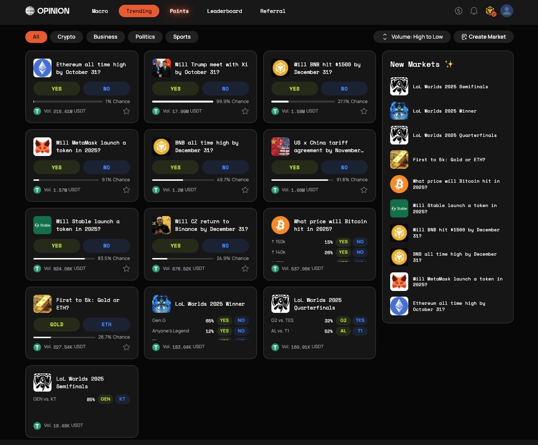Select T1 in AL vs. T1
538x445 pixels.
click(x=360, y=331)
